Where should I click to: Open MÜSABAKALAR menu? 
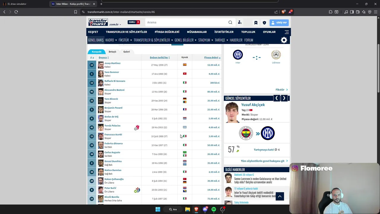point(197,32)
